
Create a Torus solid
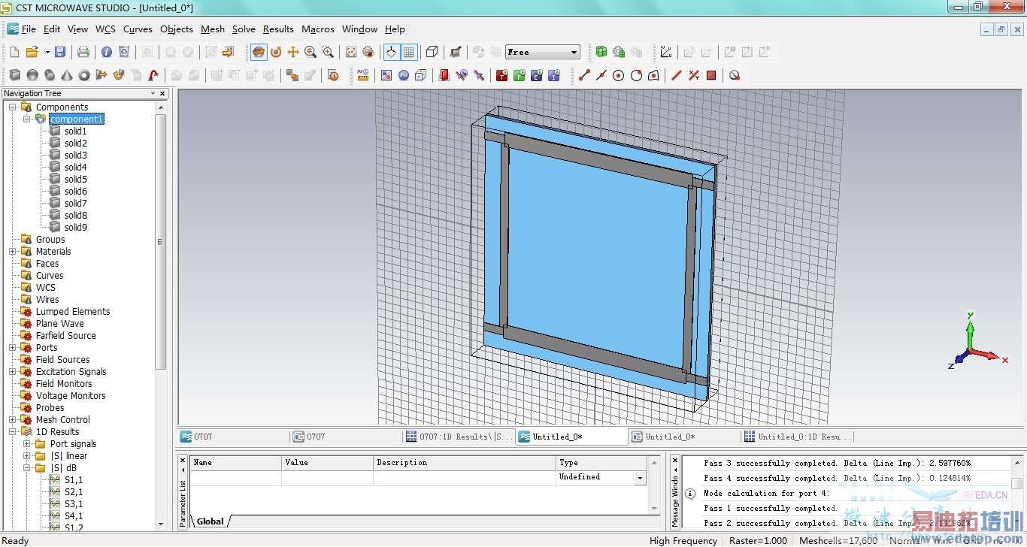click(x=84, y=75)
